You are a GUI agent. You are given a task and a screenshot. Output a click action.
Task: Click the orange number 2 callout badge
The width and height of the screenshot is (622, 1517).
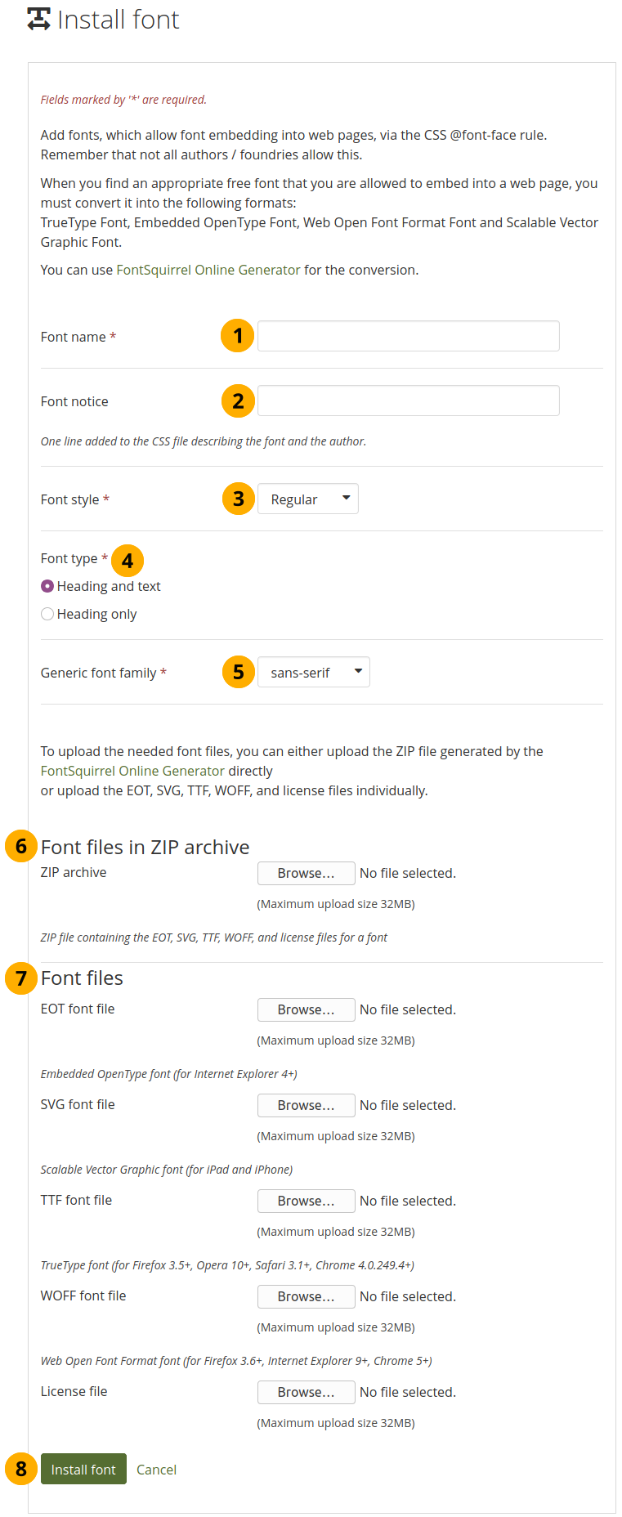(238, 401)
